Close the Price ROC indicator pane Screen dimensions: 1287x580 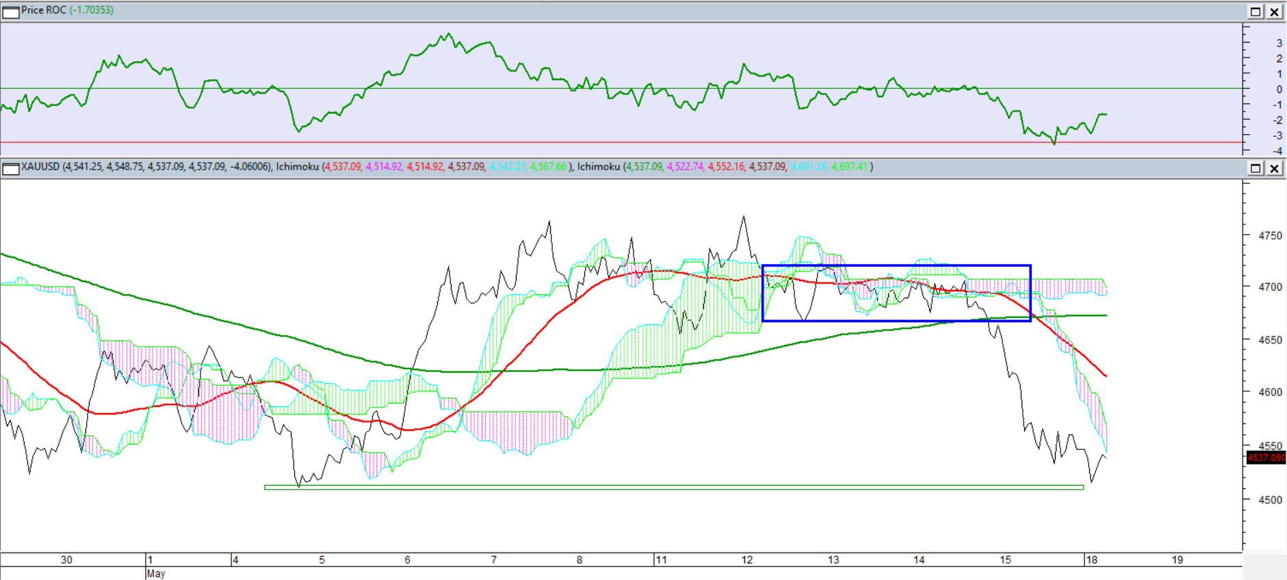(x=1274, y=12)
